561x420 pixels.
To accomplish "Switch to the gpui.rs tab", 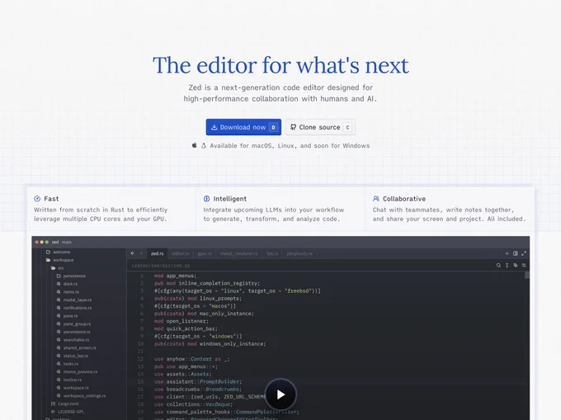I will 205,253.
